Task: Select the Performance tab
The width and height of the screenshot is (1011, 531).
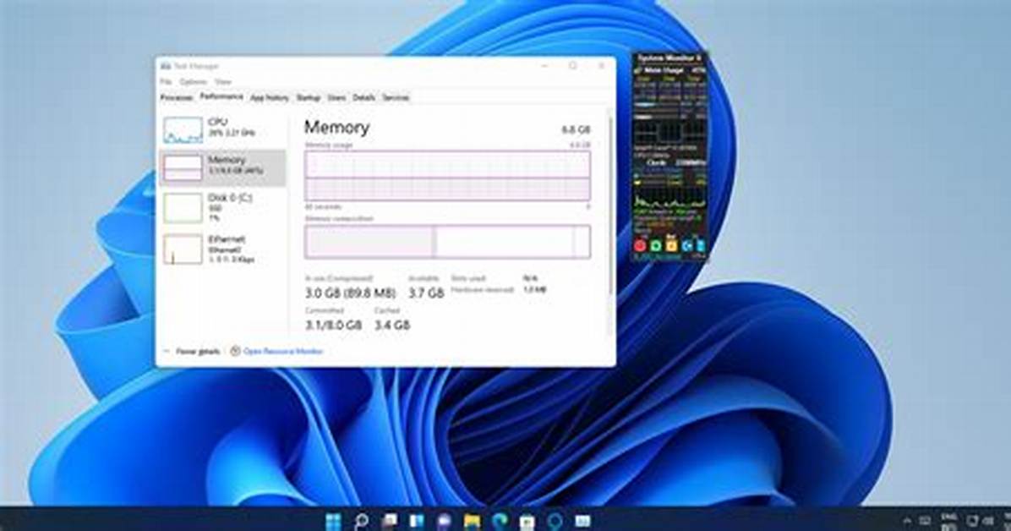Action: coord(221,96)
